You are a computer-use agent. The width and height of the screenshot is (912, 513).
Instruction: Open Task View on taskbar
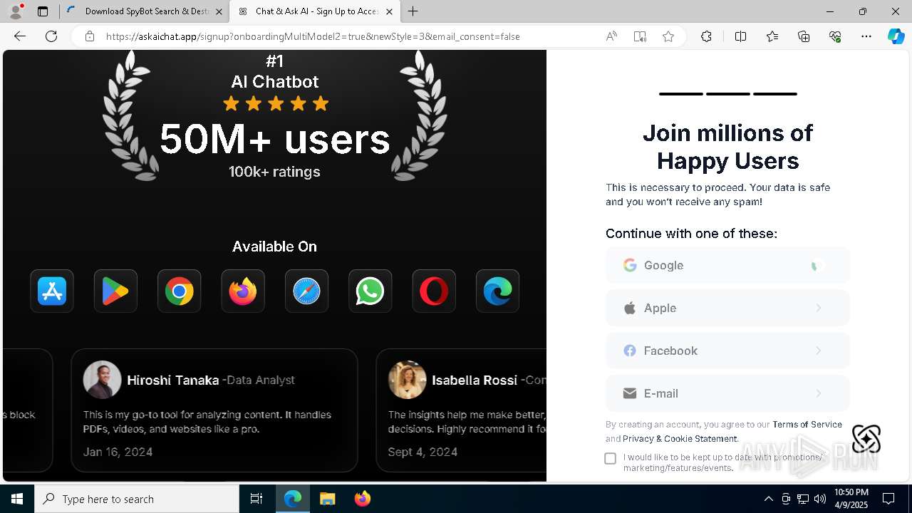[256, 499]
